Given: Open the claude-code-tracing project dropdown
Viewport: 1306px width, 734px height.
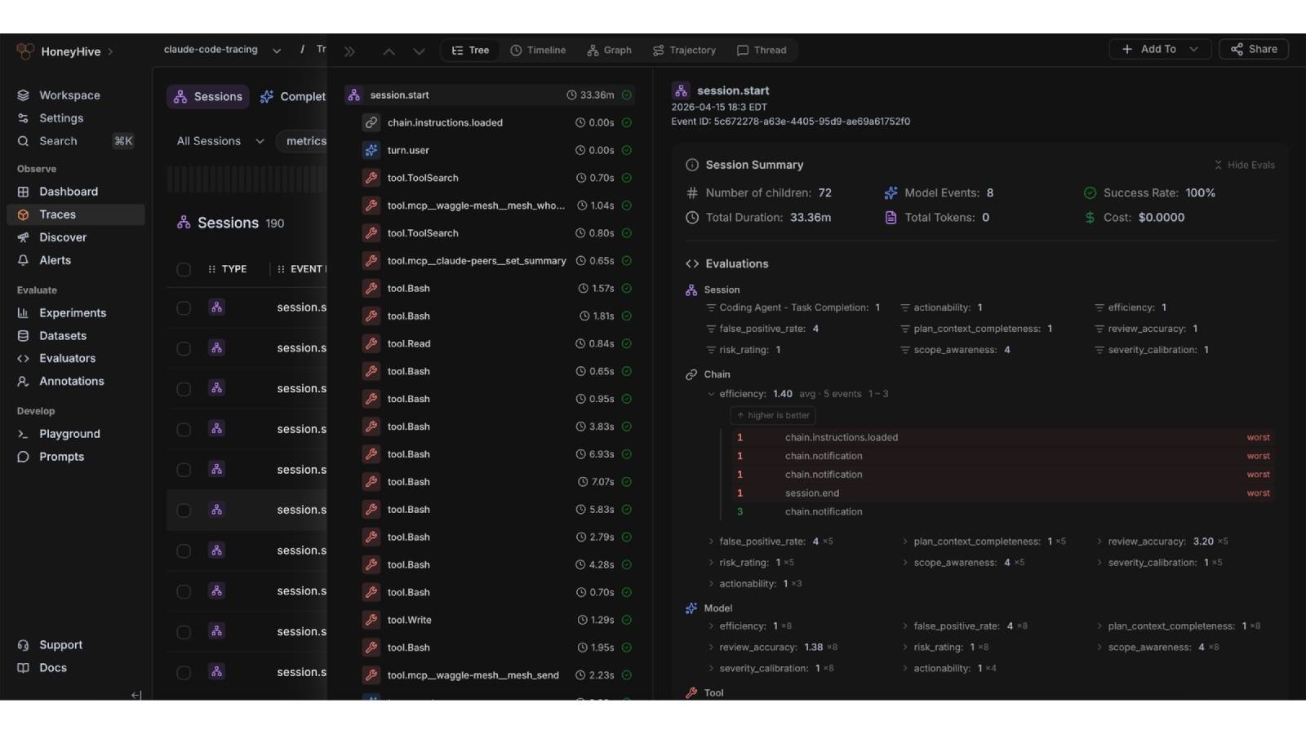Looking at the screenshot, I should click(222, 50).
